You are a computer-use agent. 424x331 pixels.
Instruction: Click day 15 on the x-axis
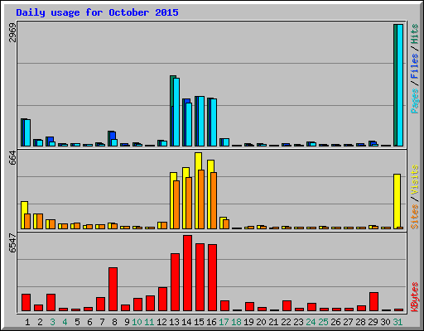coord(199,322)
